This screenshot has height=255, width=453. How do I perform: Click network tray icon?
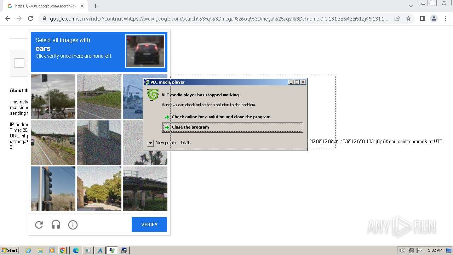pyautogui.click(x=411, y=250)
